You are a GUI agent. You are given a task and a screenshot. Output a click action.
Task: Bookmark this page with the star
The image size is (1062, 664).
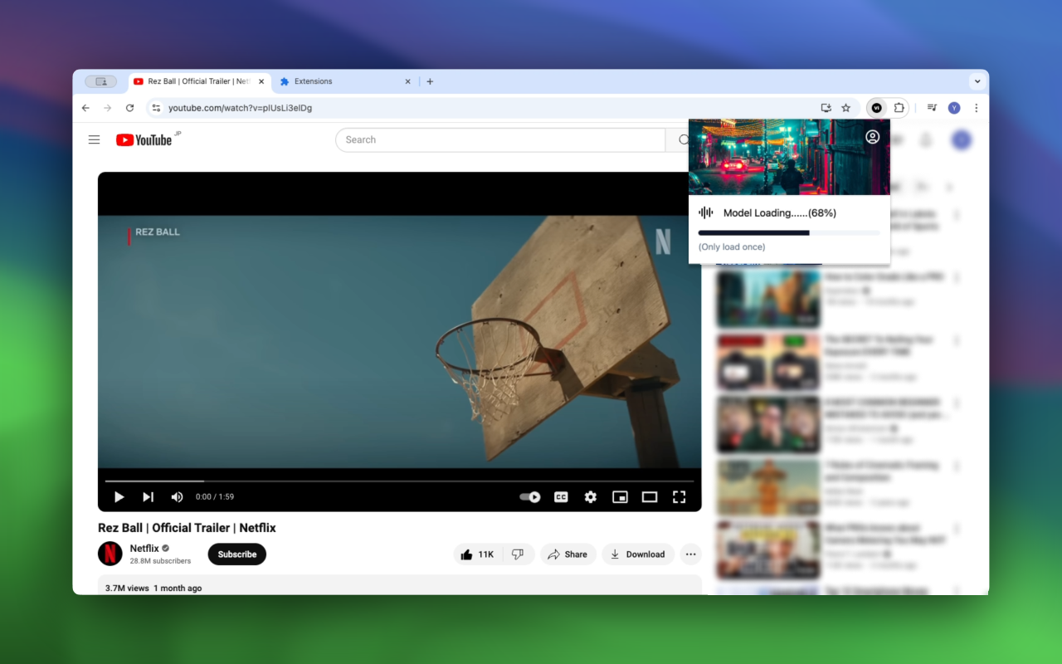point(846,108)
